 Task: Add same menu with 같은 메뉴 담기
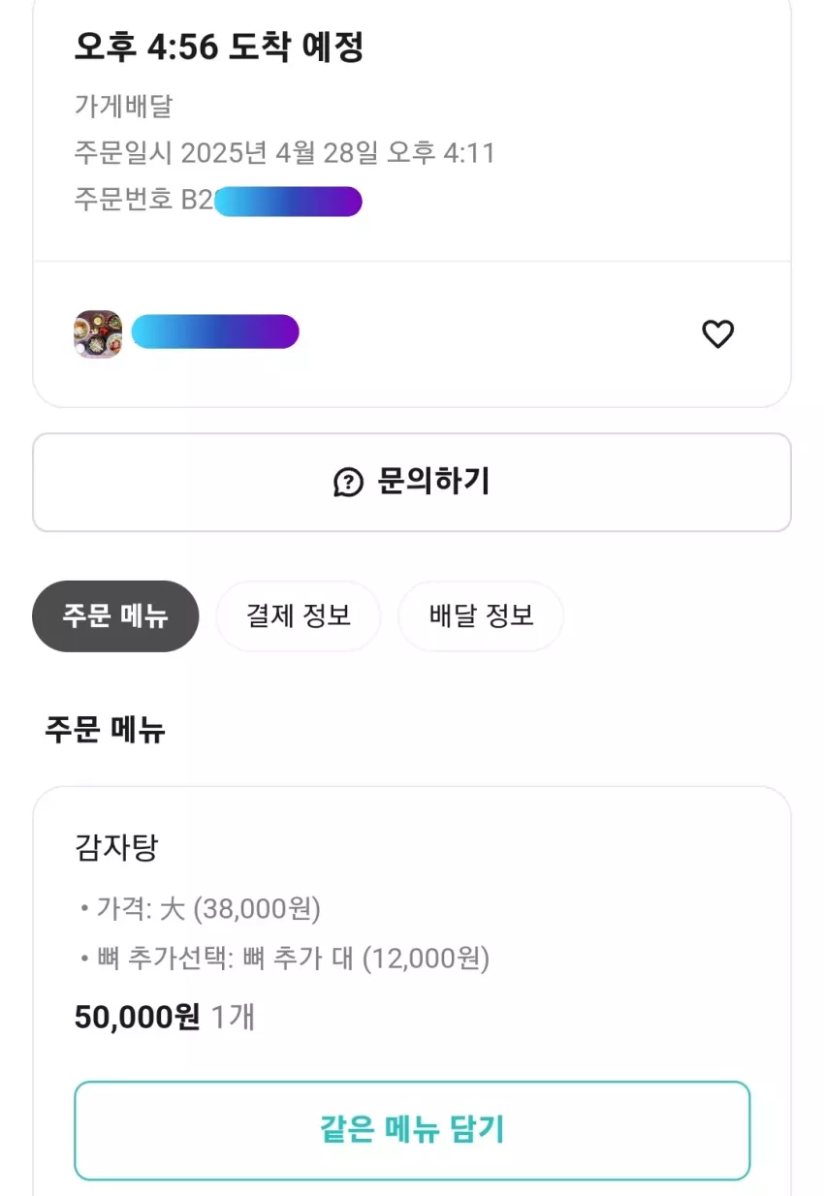pos(412,1130)
